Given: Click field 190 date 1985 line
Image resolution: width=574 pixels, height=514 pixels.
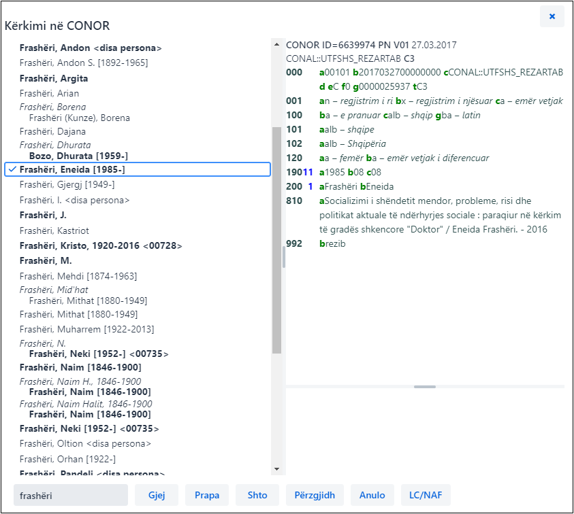Looking at the screenshot, I should coord(334,172).
